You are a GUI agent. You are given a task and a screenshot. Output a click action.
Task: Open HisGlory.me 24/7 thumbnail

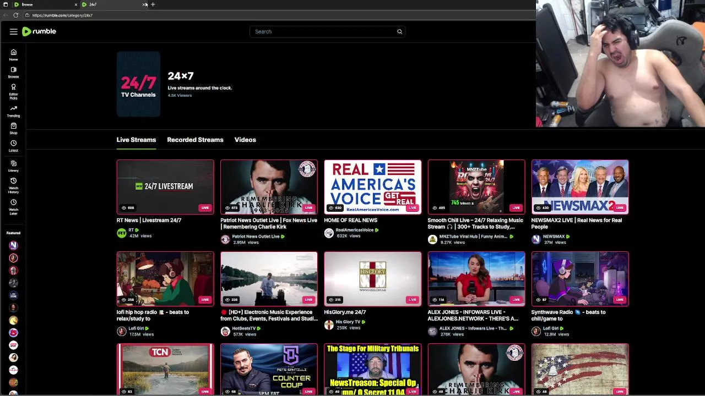click(x=373, y=278)
